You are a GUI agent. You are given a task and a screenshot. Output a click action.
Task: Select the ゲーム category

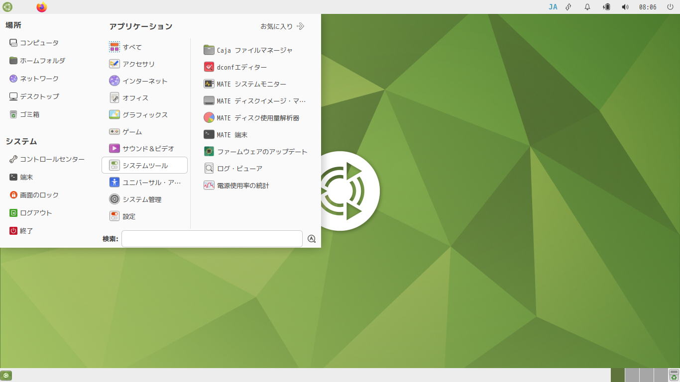144,132
